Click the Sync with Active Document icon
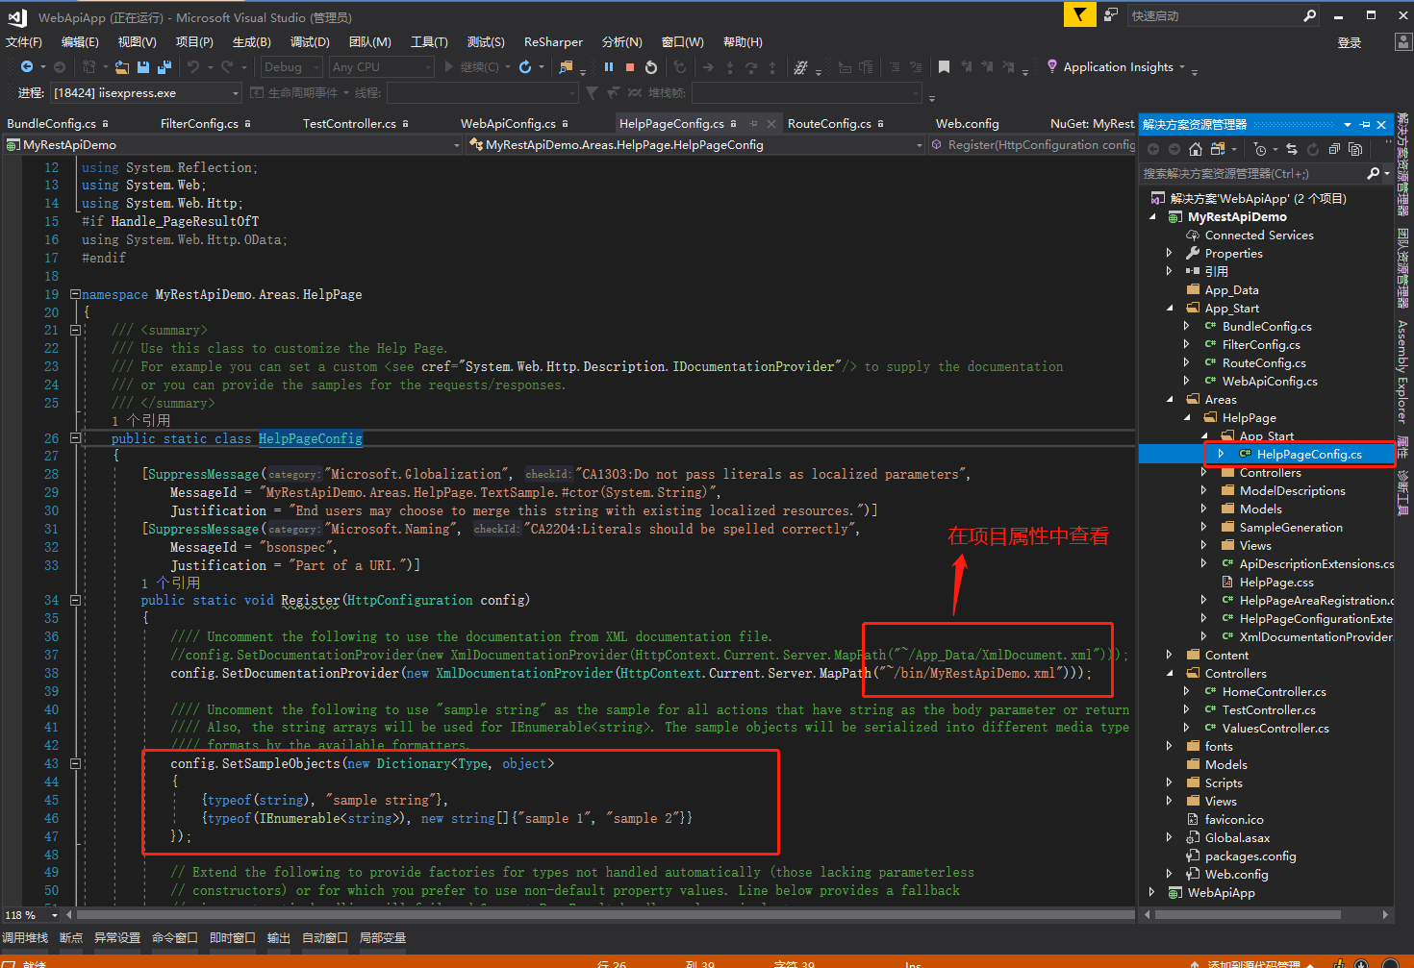Screen dimensions: 1414x968 pyautogui.click(x=1292, y=149)
